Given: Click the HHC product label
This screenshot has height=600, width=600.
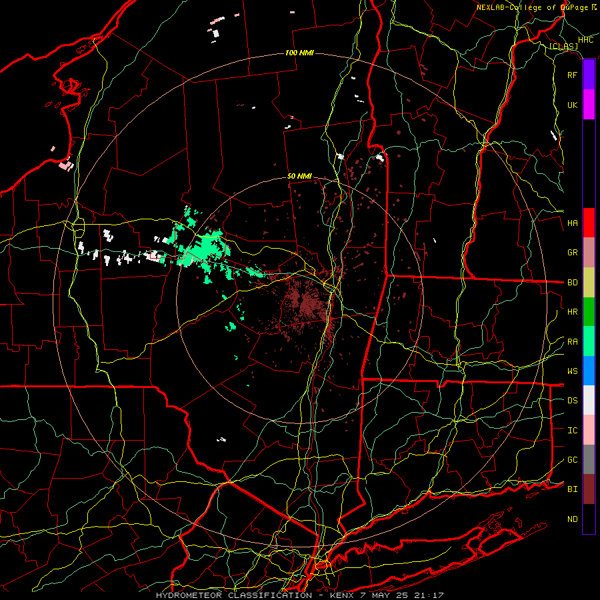Looking at the screenshot, I should point(585,40).
